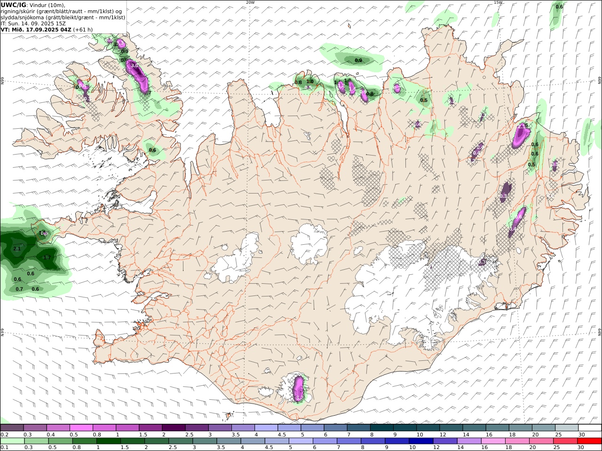Screen dimensions: 602x451
Task: Pick the 1–1.5 darkest green swatch, bottom legend row
Action: pyautogui.click(x=108, y=441)
